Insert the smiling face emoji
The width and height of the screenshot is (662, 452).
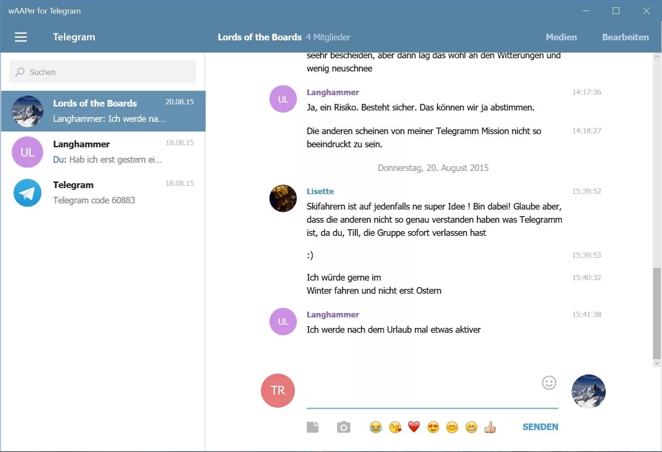click(x=452, y=427)
